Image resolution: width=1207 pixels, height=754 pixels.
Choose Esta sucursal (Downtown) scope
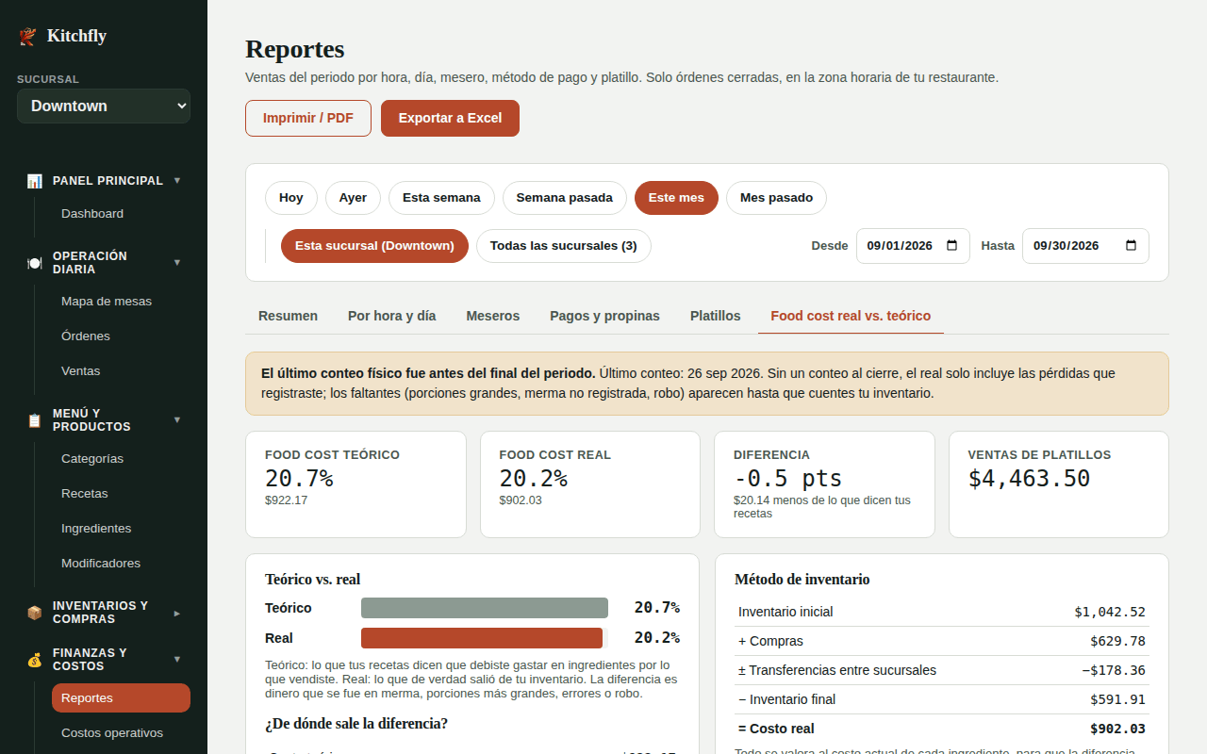click(x=374, y=246)
